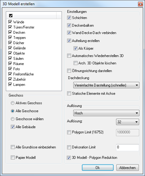Click the Abbrechen button

[x=127, y=168]
